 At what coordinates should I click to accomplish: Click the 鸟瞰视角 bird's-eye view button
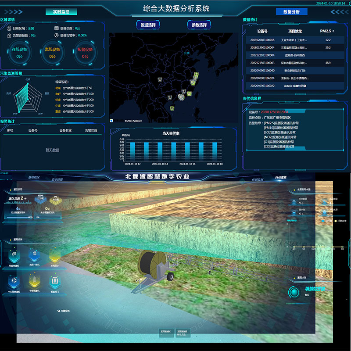(64, 311)
